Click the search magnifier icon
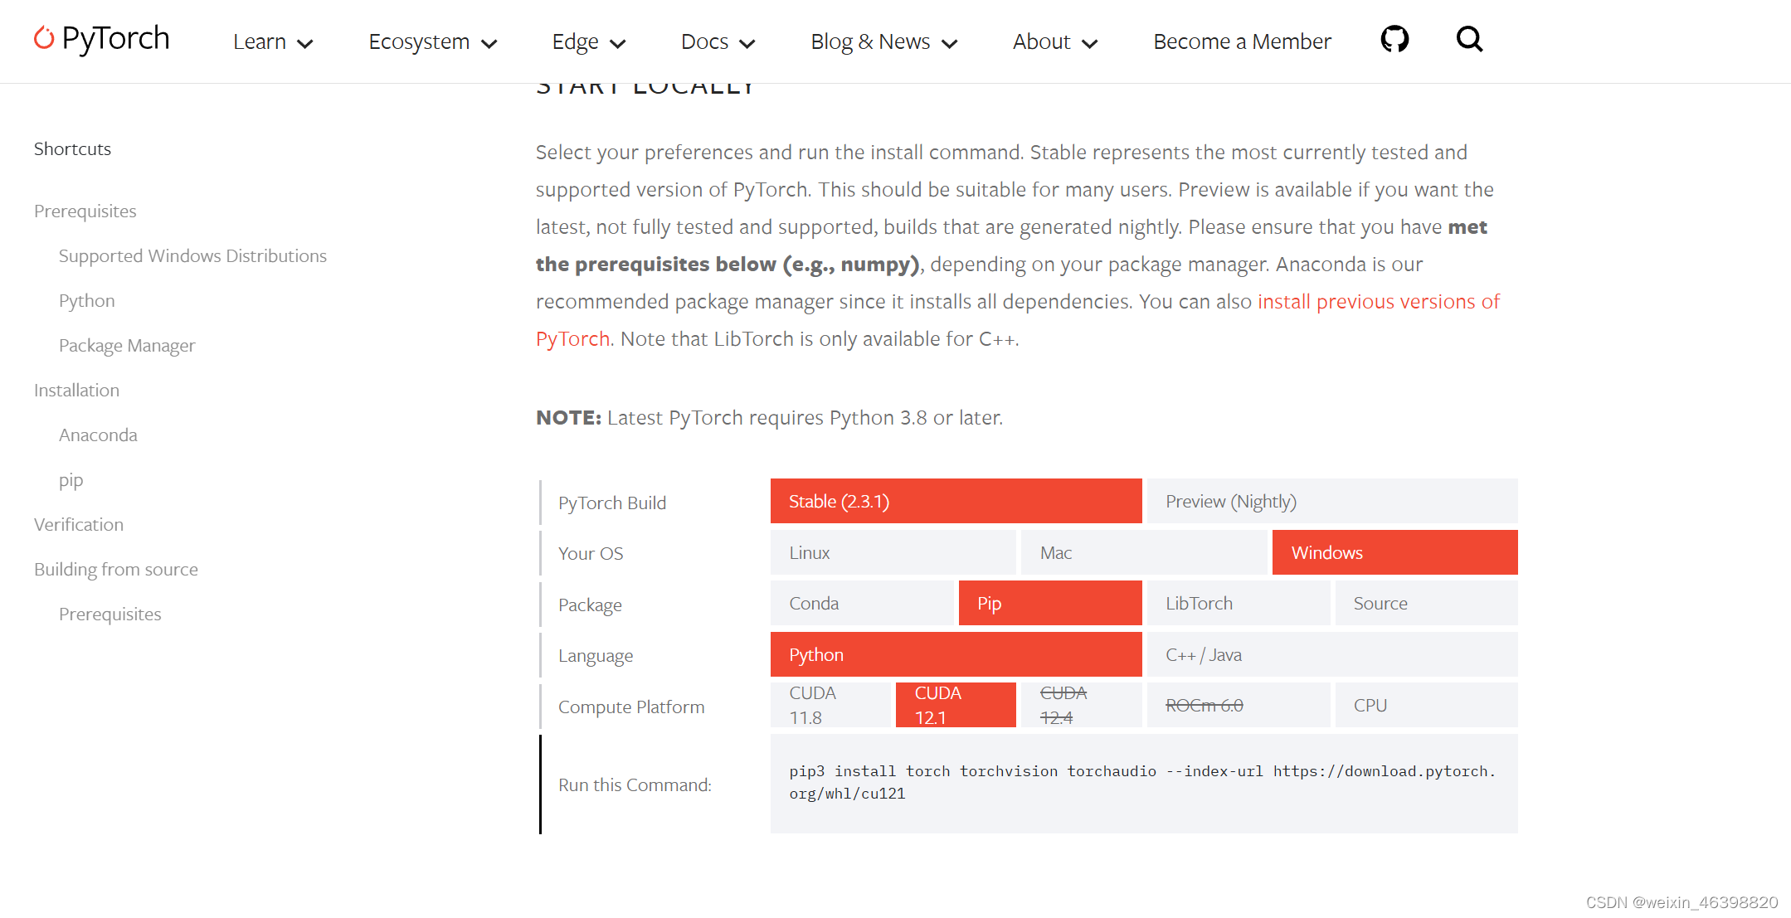The width and height of the screenshot is (1791, 918). point(1469,39)
